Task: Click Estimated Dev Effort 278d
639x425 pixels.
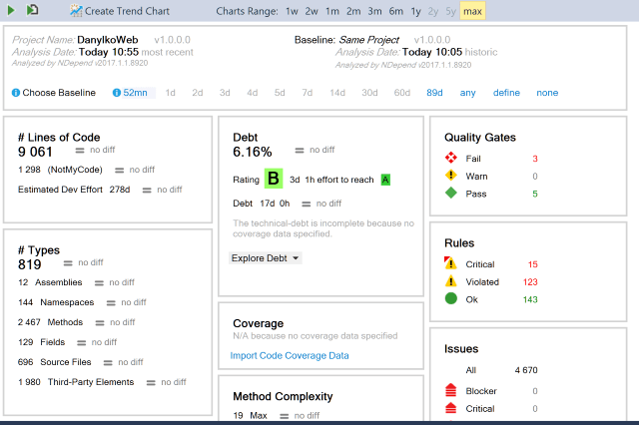Action: [74, 190]
